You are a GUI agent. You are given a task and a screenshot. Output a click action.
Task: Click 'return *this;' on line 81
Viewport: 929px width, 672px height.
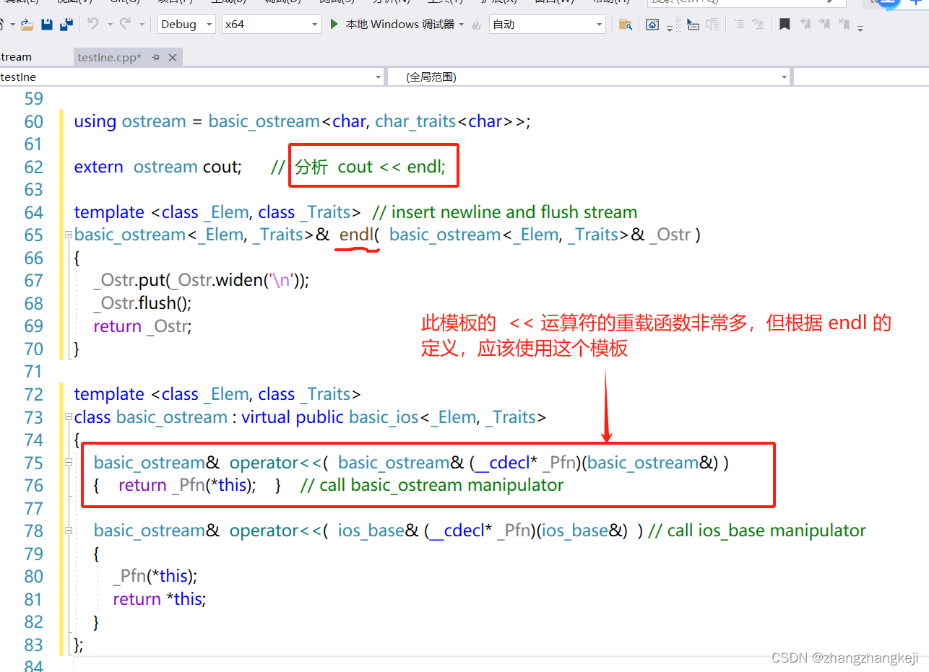coord(159,599)
